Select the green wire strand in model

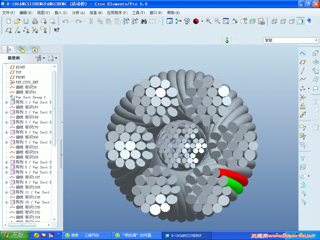click(235, 185)
